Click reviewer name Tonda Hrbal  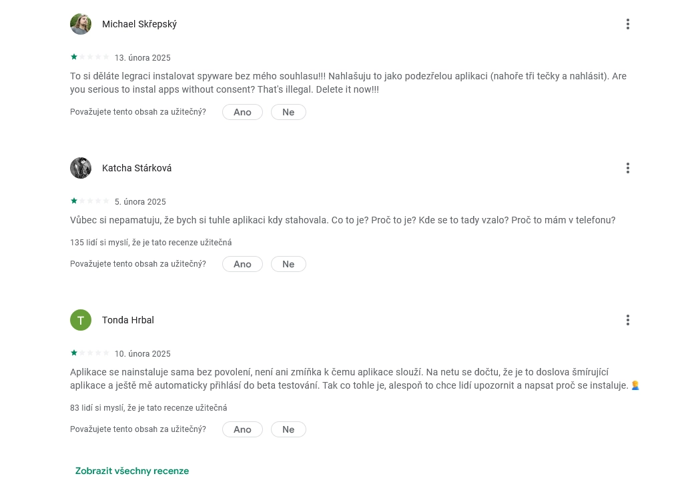coord(128,320)
